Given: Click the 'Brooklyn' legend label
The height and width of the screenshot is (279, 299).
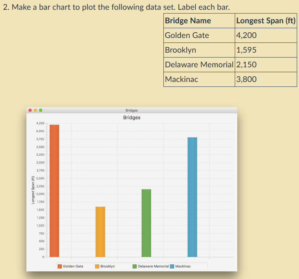Looking at the screenshot, I should (107, 266).
